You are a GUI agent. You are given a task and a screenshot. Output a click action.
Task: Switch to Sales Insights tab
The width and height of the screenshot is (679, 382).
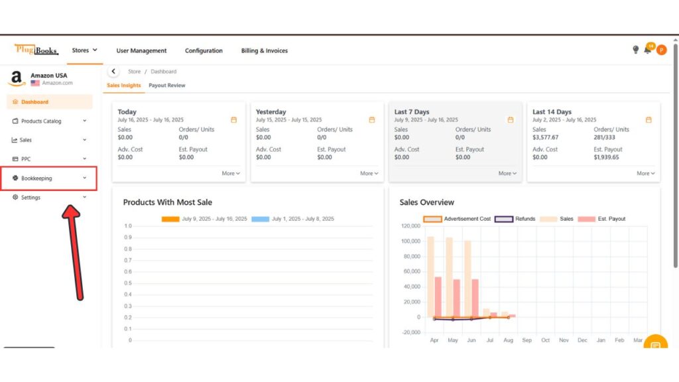pyautogui.click(x=124, y=86)
